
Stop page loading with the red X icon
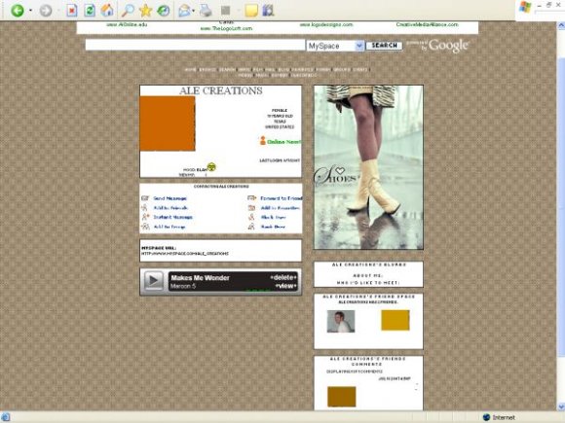coord(72,11)
